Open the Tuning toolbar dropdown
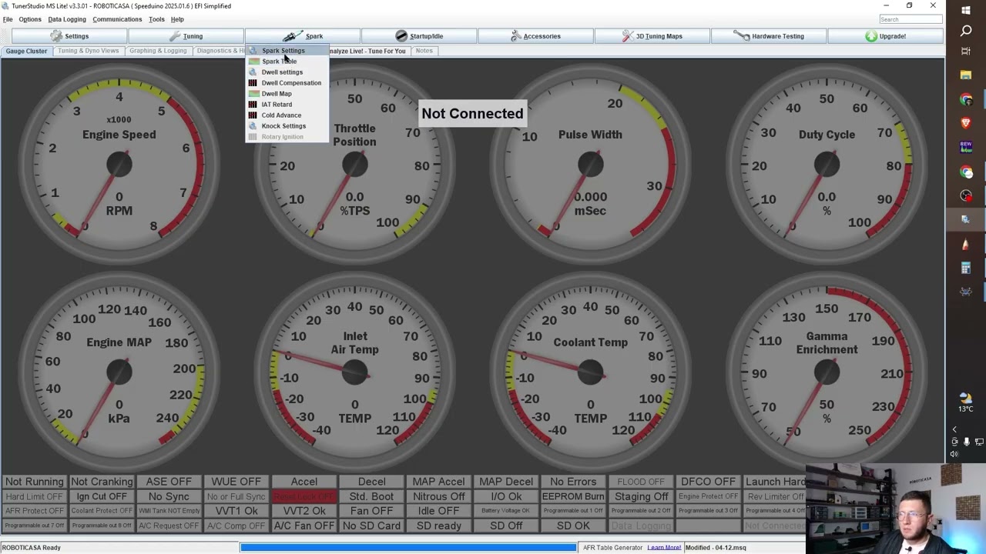Viewport: 986px width, 554px height. [x=186, y=36]
